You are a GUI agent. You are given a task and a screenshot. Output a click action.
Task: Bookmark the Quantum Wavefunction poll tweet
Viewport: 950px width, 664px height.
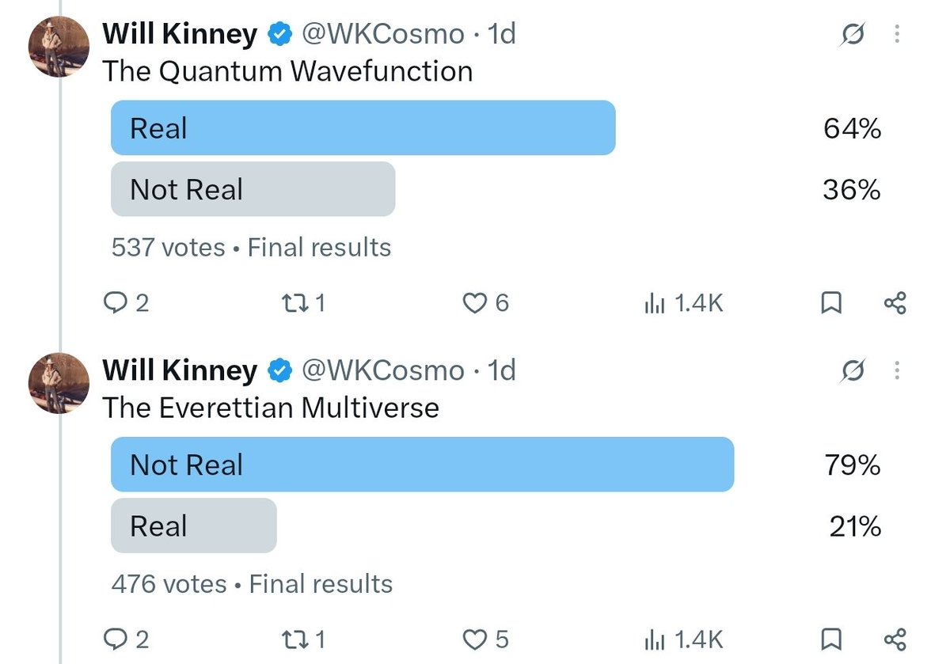(x=831, y=303)
